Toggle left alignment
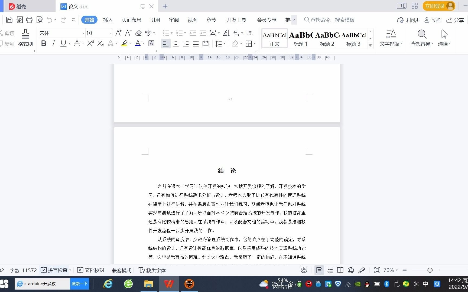The height and width of the screenshot is (292, 468). point(165,44)
